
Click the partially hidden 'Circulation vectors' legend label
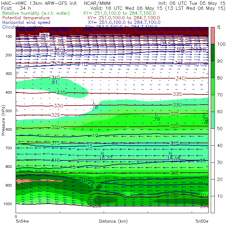[x=22, y=26]
